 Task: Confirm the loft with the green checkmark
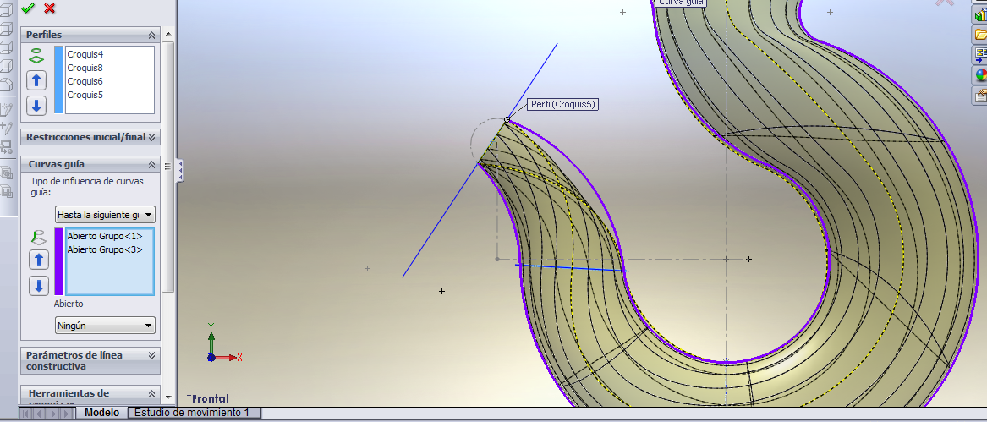point(28,8)
